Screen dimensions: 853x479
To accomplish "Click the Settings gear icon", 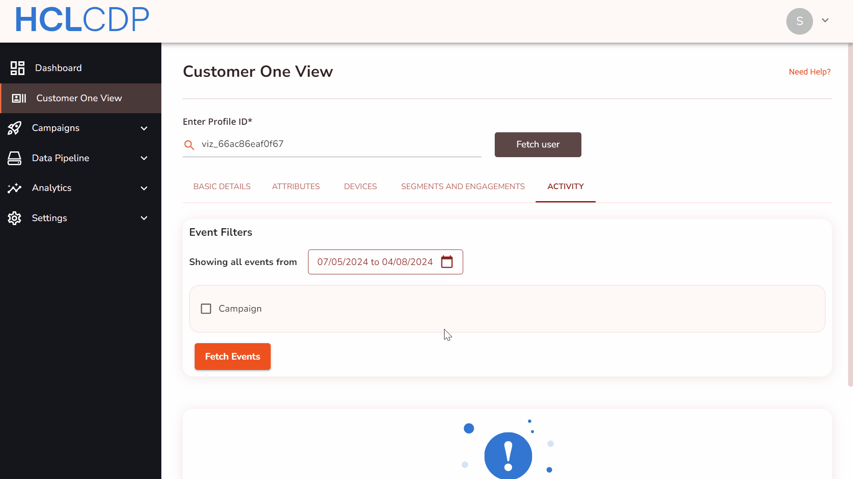I will (x=14, y=218).
